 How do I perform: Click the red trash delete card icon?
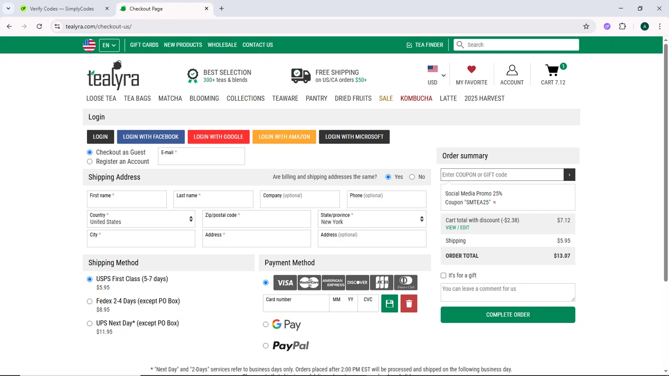click(x=409, y=303)
